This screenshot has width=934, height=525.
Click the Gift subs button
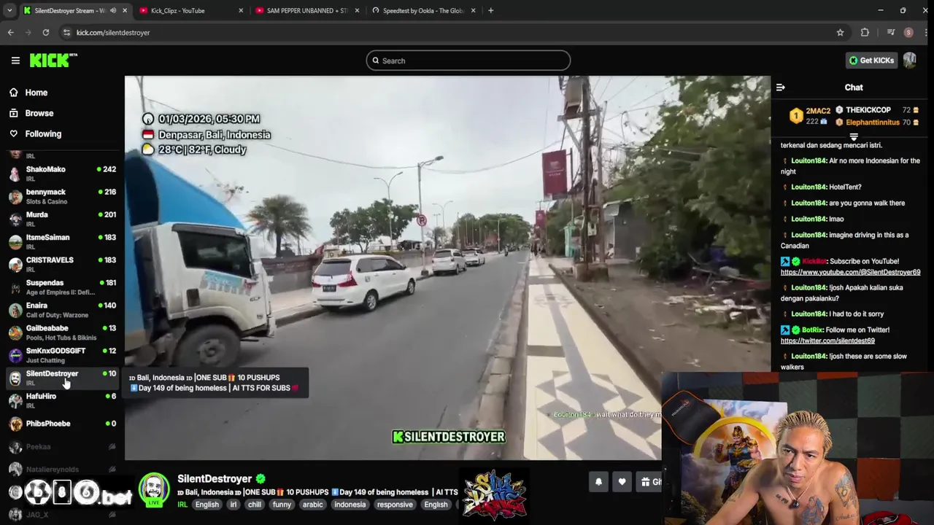(649, 481)
